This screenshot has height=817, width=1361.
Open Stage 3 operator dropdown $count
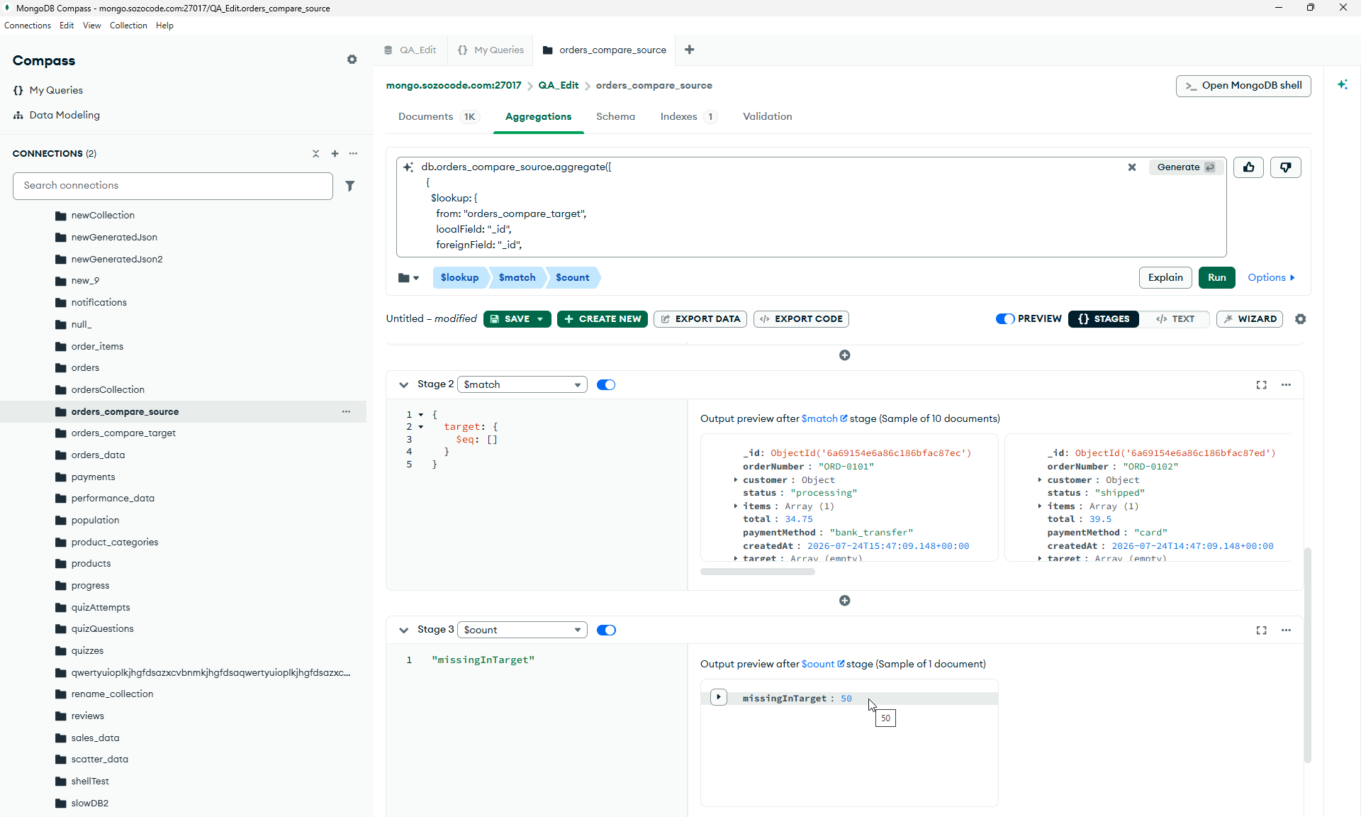[522, 630]
